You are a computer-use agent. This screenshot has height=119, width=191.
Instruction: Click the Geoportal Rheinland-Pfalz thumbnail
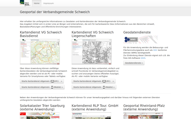(143, 116)
